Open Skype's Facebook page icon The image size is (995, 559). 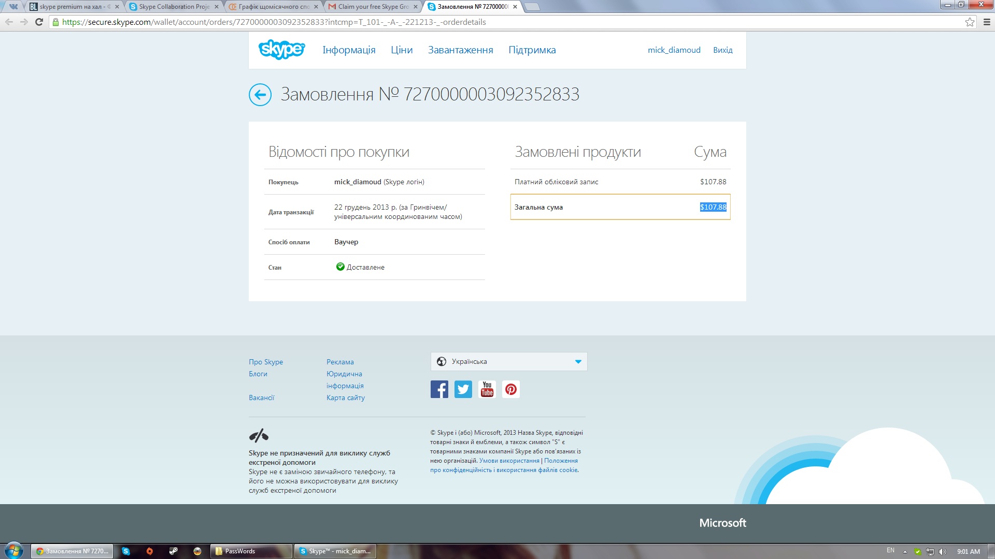[439, 389]
